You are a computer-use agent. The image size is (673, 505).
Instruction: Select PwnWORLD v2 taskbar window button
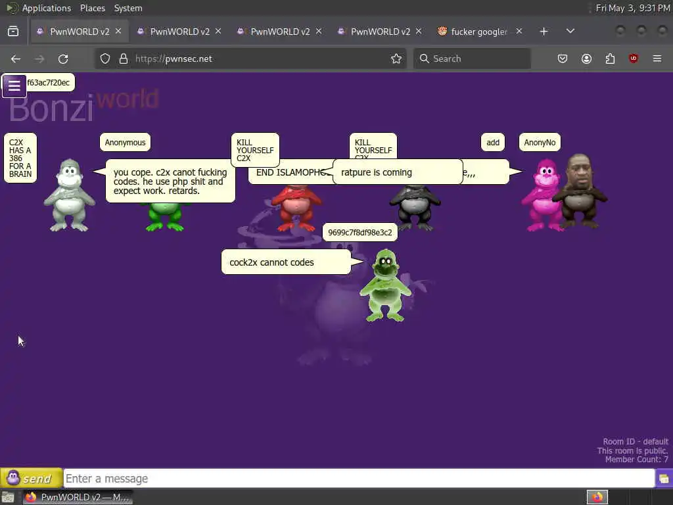click(x=78, y=497)
